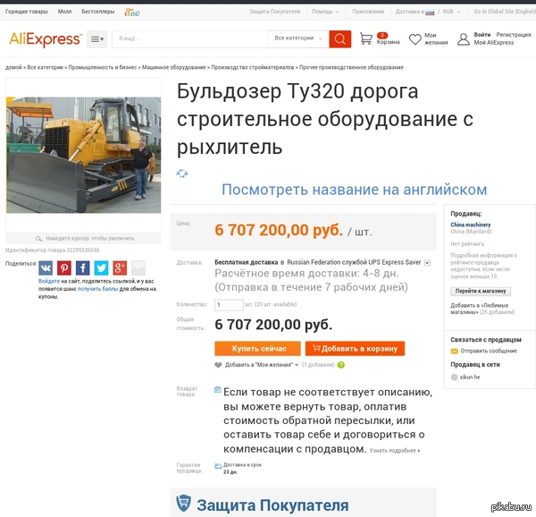Share via Google Plus icon
536x517 pixels.
click(120, 268)
